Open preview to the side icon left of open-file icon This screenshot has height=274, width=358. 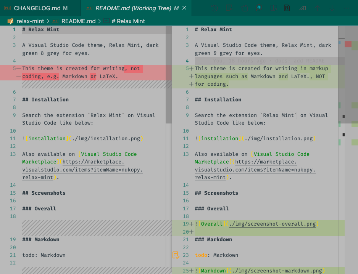(229, 8)
